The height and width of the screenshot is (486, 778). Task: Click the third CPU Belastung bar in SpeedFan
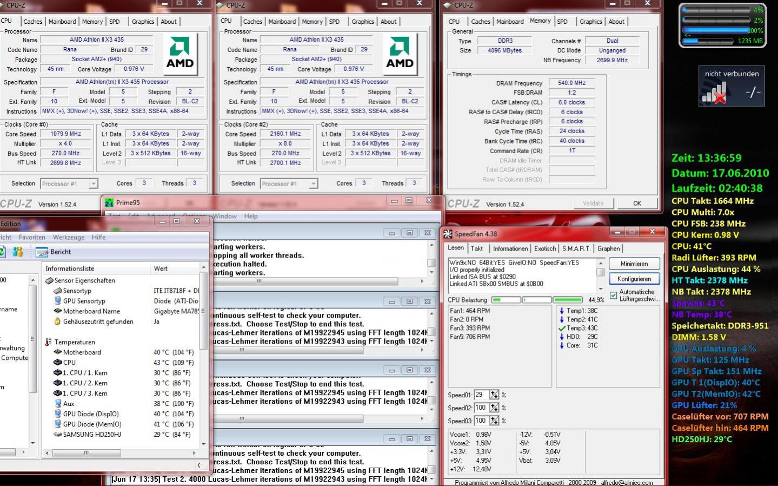point(568,300)
